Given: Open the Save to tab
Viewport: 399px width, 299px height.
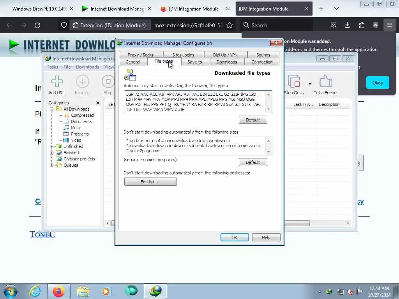Looking at the screenshot, I should click(x=195, y=62).
